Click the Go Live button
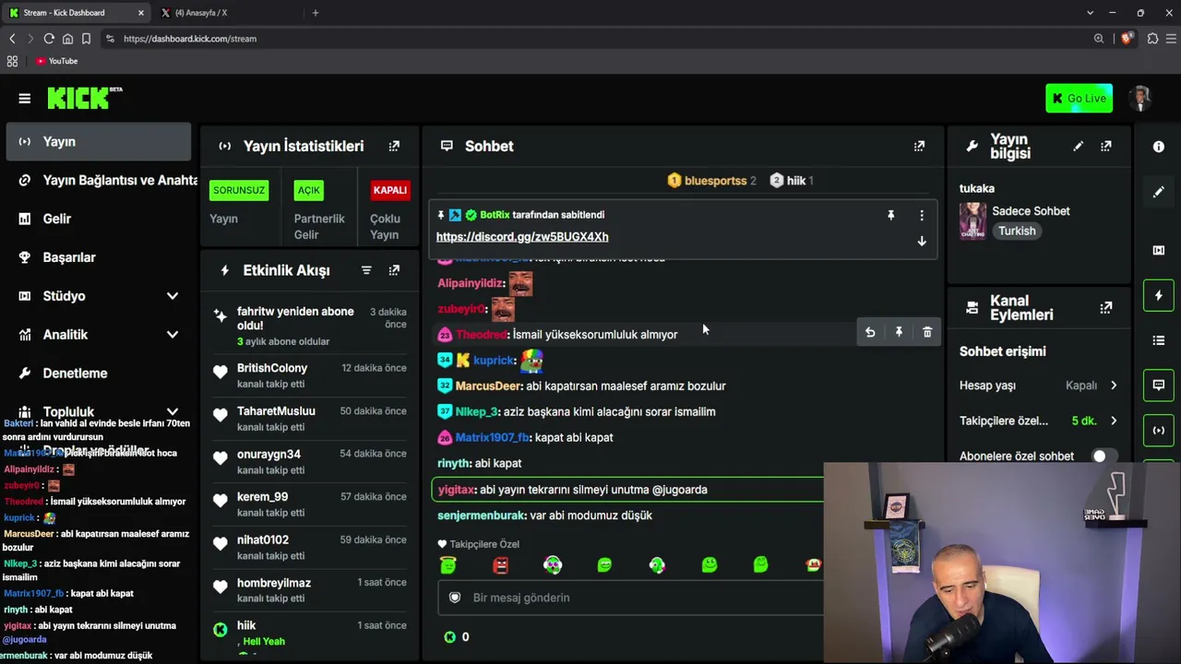1181x664 pixels. (1079, 99)
